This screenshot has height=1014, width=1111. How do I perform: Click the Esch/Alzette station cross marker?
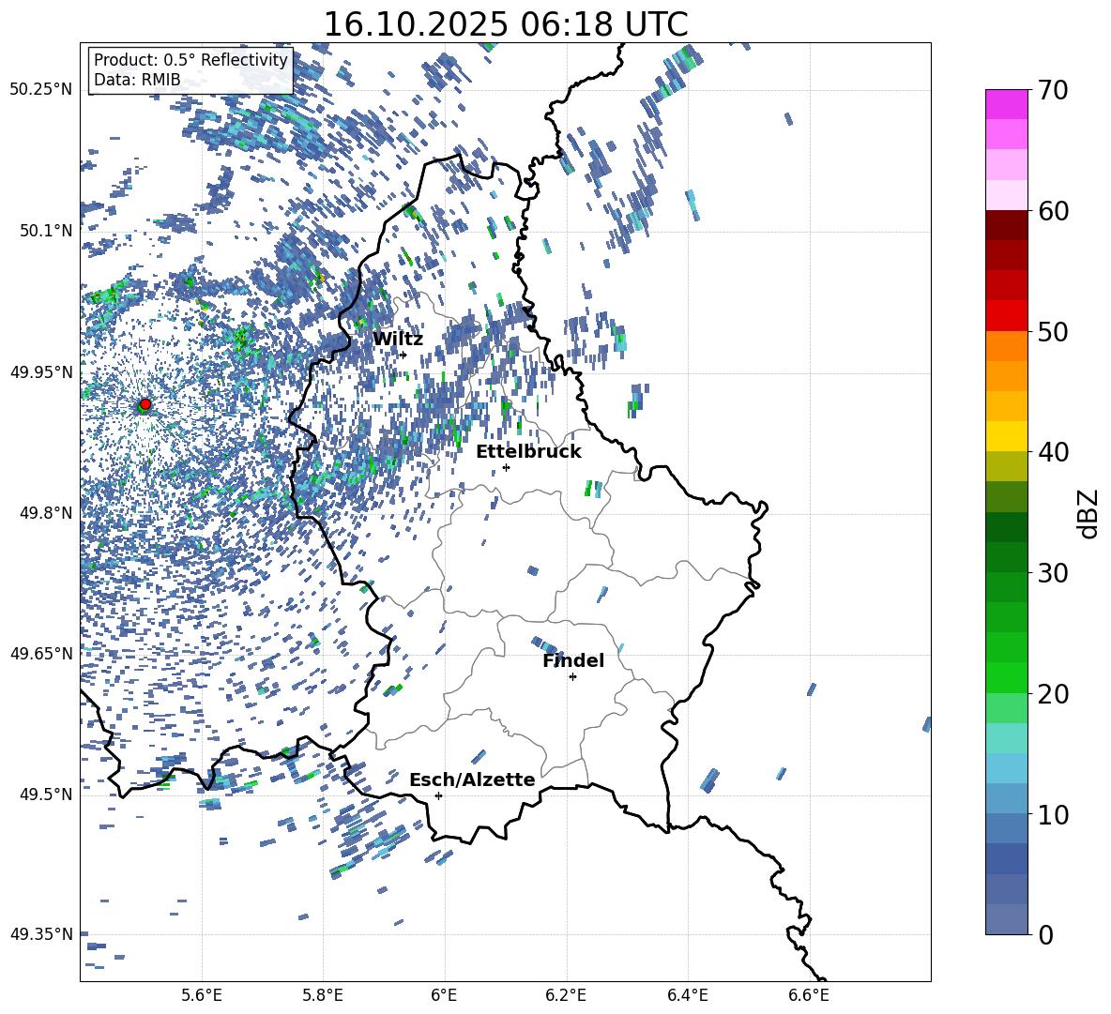coord(438,795)
